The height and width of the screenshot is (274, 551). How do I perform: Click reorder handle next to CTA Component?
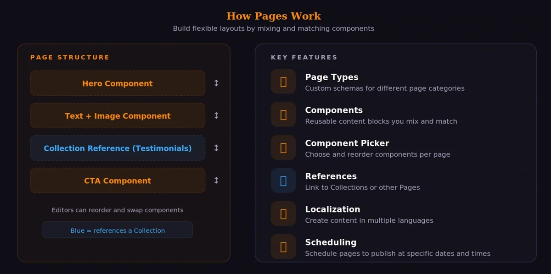216,181
